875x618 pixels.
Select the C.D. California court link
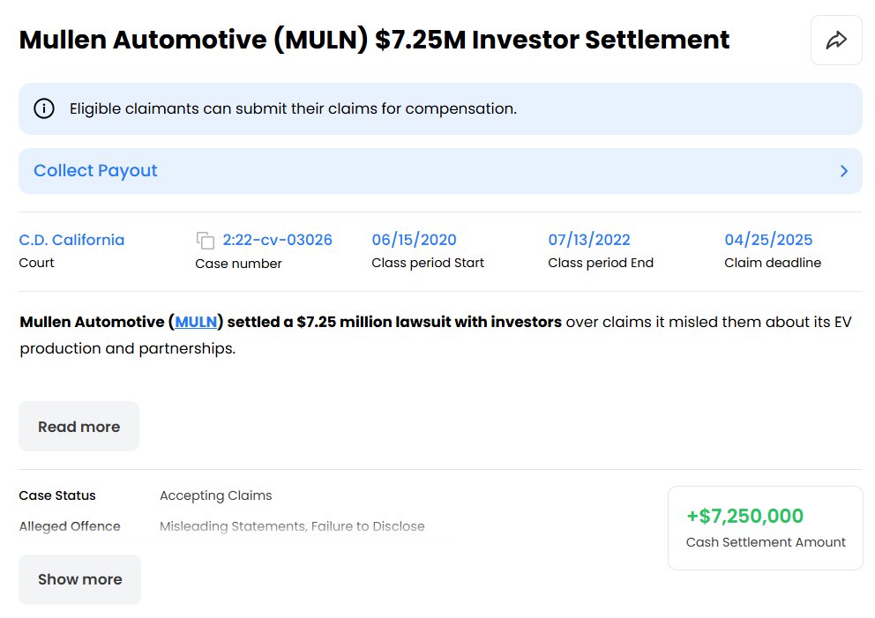tap(71, 240)
